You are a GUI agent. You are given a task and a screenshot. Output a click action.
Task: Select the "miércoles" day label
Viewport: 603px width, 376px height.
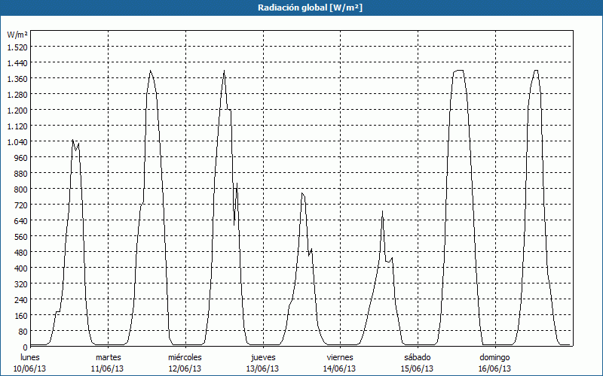pos(185,357)
